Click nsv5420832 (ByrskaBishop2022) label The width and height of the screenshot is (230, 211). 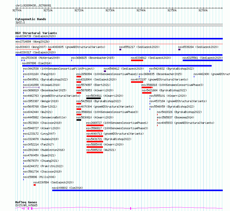point(172,69)
